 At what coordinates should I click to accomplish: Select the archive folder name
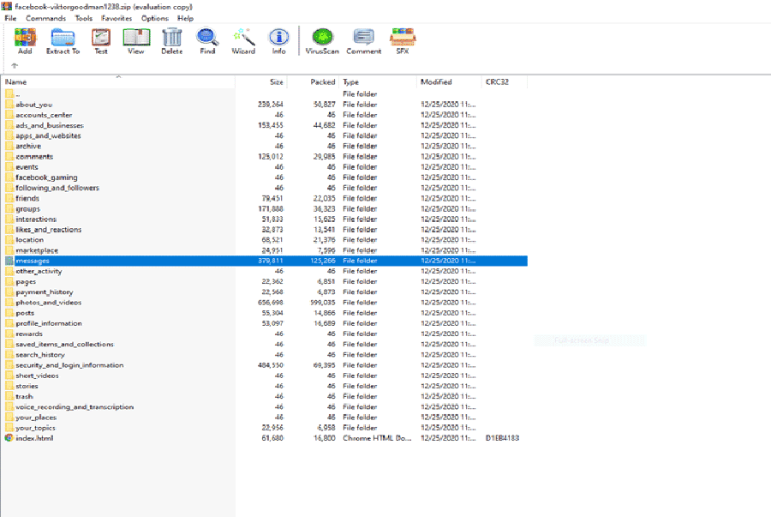coord(28,146)
